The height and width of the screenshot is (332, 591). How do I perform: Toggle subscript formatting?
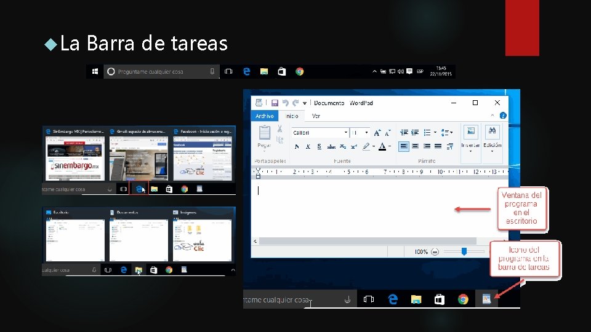click(x=343, y=146)
